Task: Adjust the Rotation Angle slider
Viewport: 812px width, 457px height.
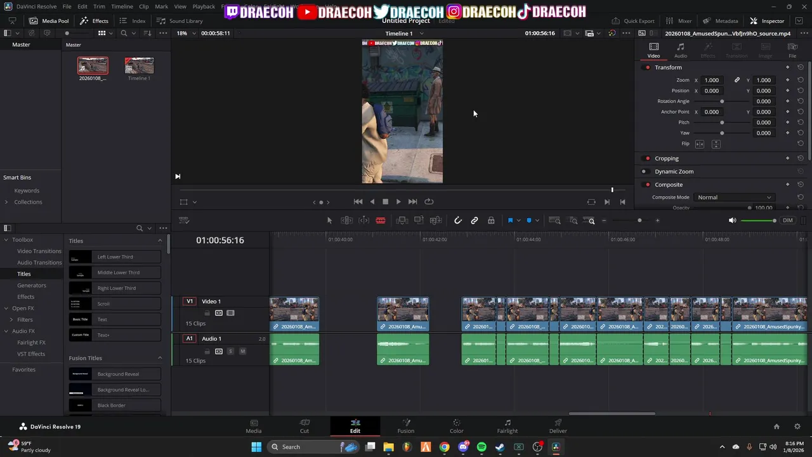Action: point(722,101)
